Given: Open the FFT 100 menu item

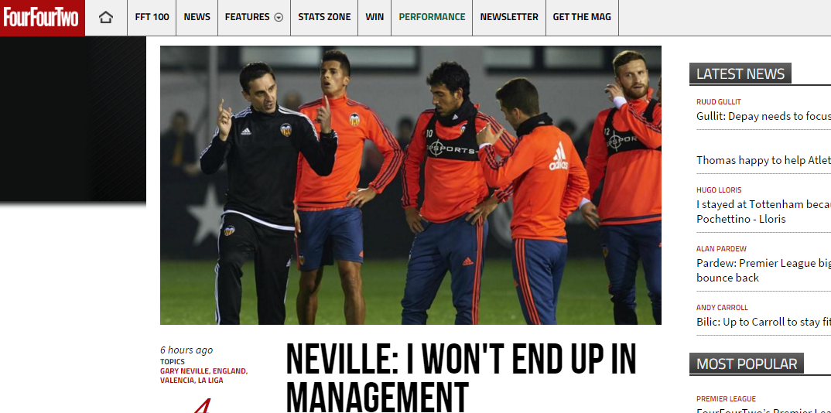Looking at the screenshot, I should point(152,17).
